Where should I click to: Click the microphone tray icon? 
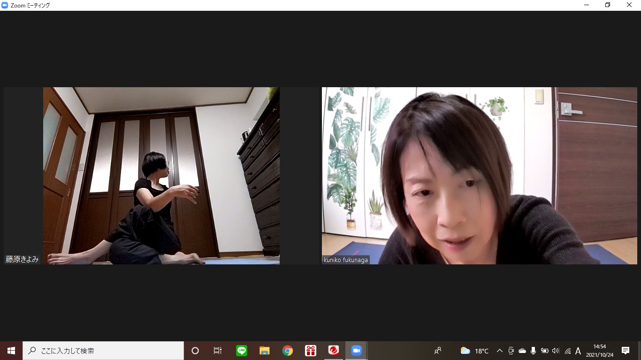tap(534, 351)
